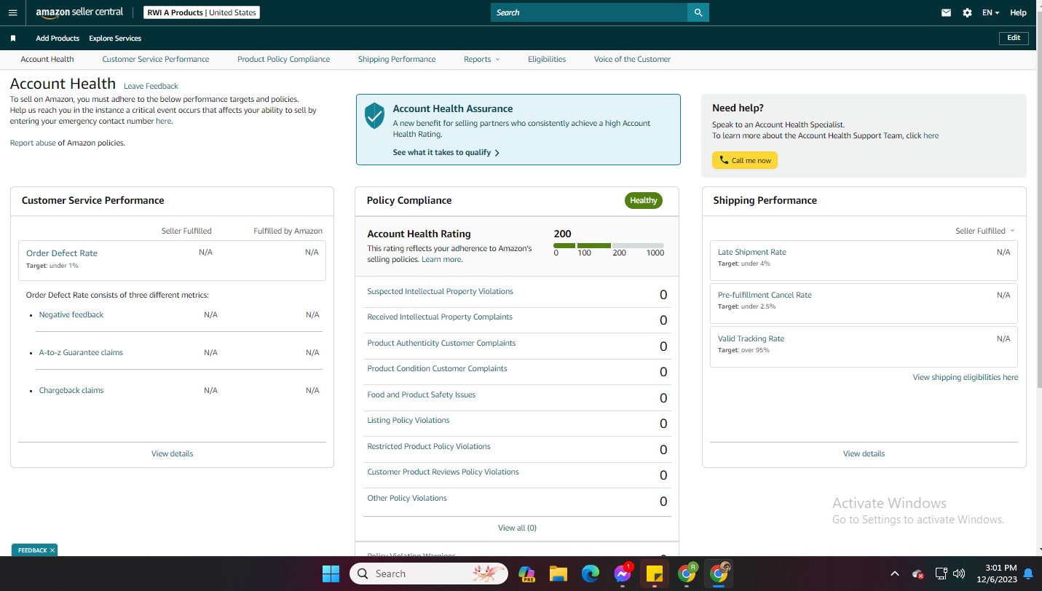Go to the Shipping Performance tab

pyautogui.click(x=397, y=59)
